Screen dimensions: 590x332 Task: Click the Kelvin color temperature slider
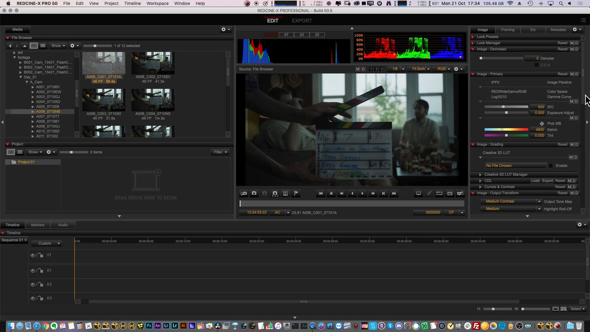click(506, 129)
